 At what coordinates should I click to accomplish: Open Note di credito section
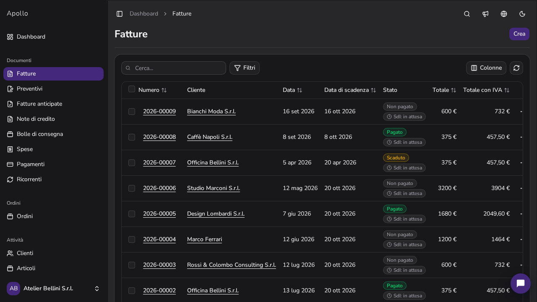click(x=53, y=119)
